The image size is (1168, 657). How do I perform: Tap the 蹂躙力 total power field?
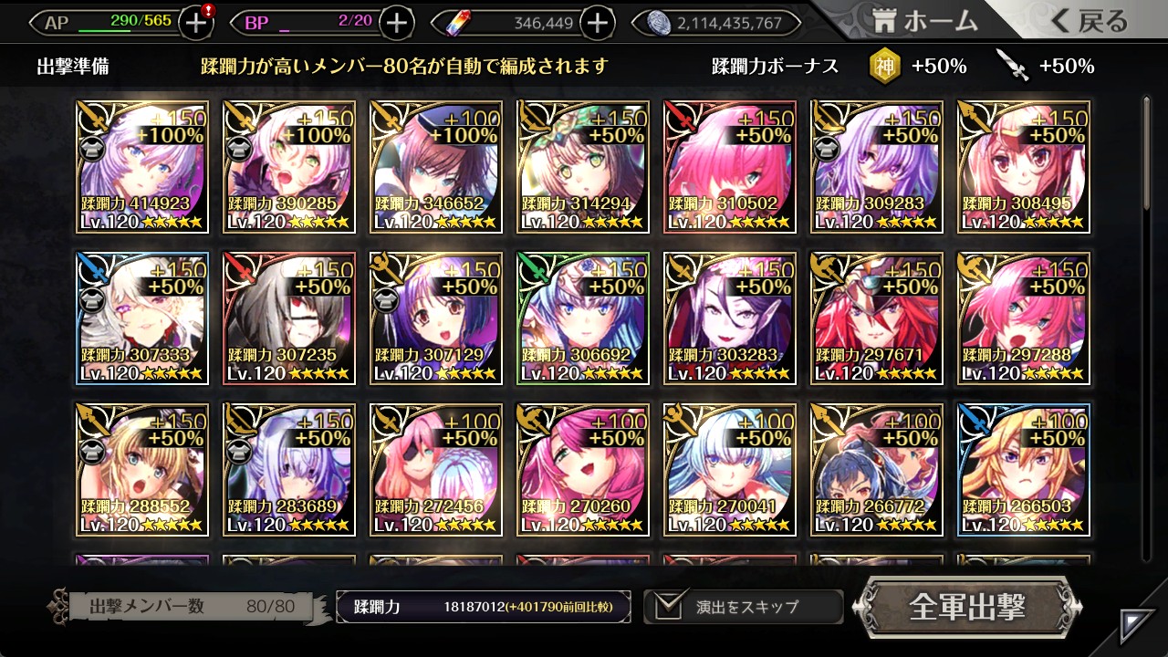tap(484, 607)
